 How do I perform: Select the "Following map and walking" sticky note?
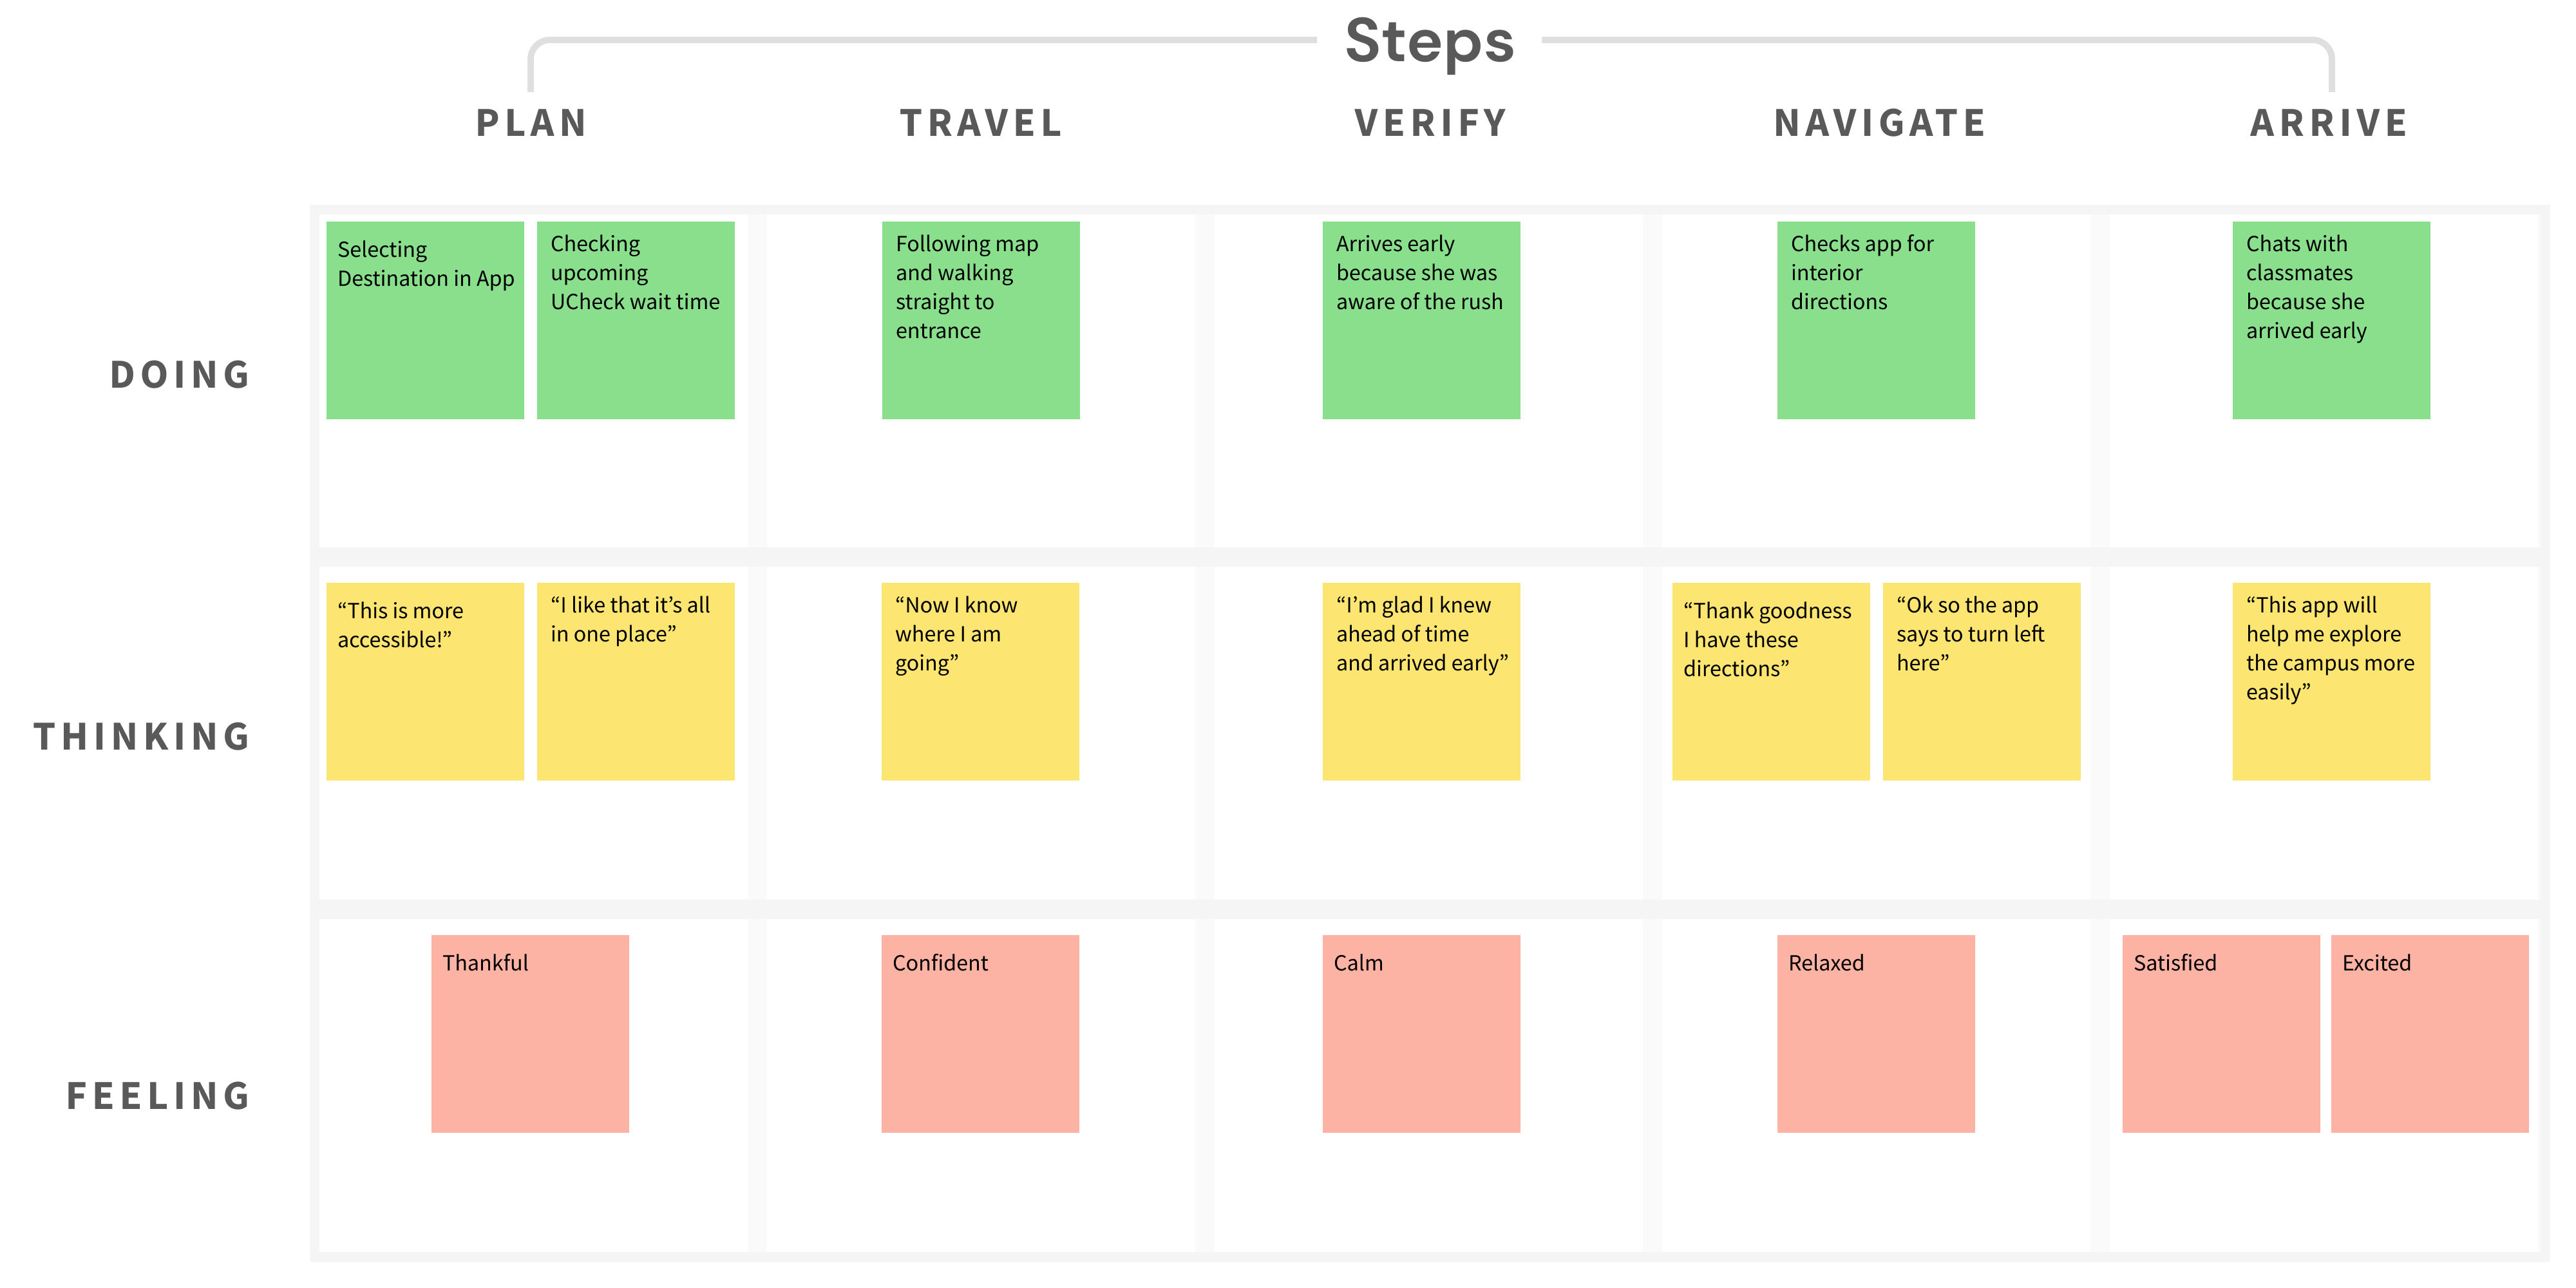[x=980, y=320]
